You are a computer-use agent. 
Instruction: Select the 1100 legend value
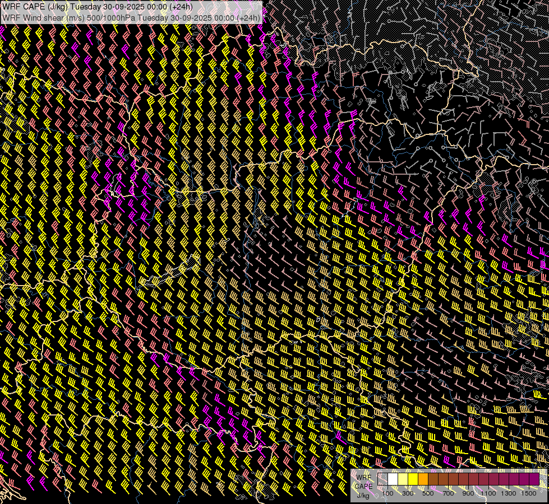pyautogui.click(x=488, y=493)
